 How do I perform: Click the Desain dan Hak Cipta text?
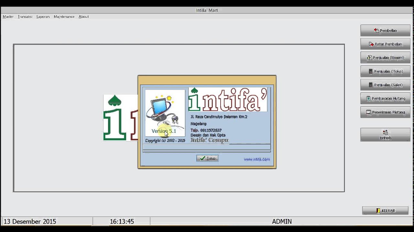pyautogui.click(x=208, y=135)
